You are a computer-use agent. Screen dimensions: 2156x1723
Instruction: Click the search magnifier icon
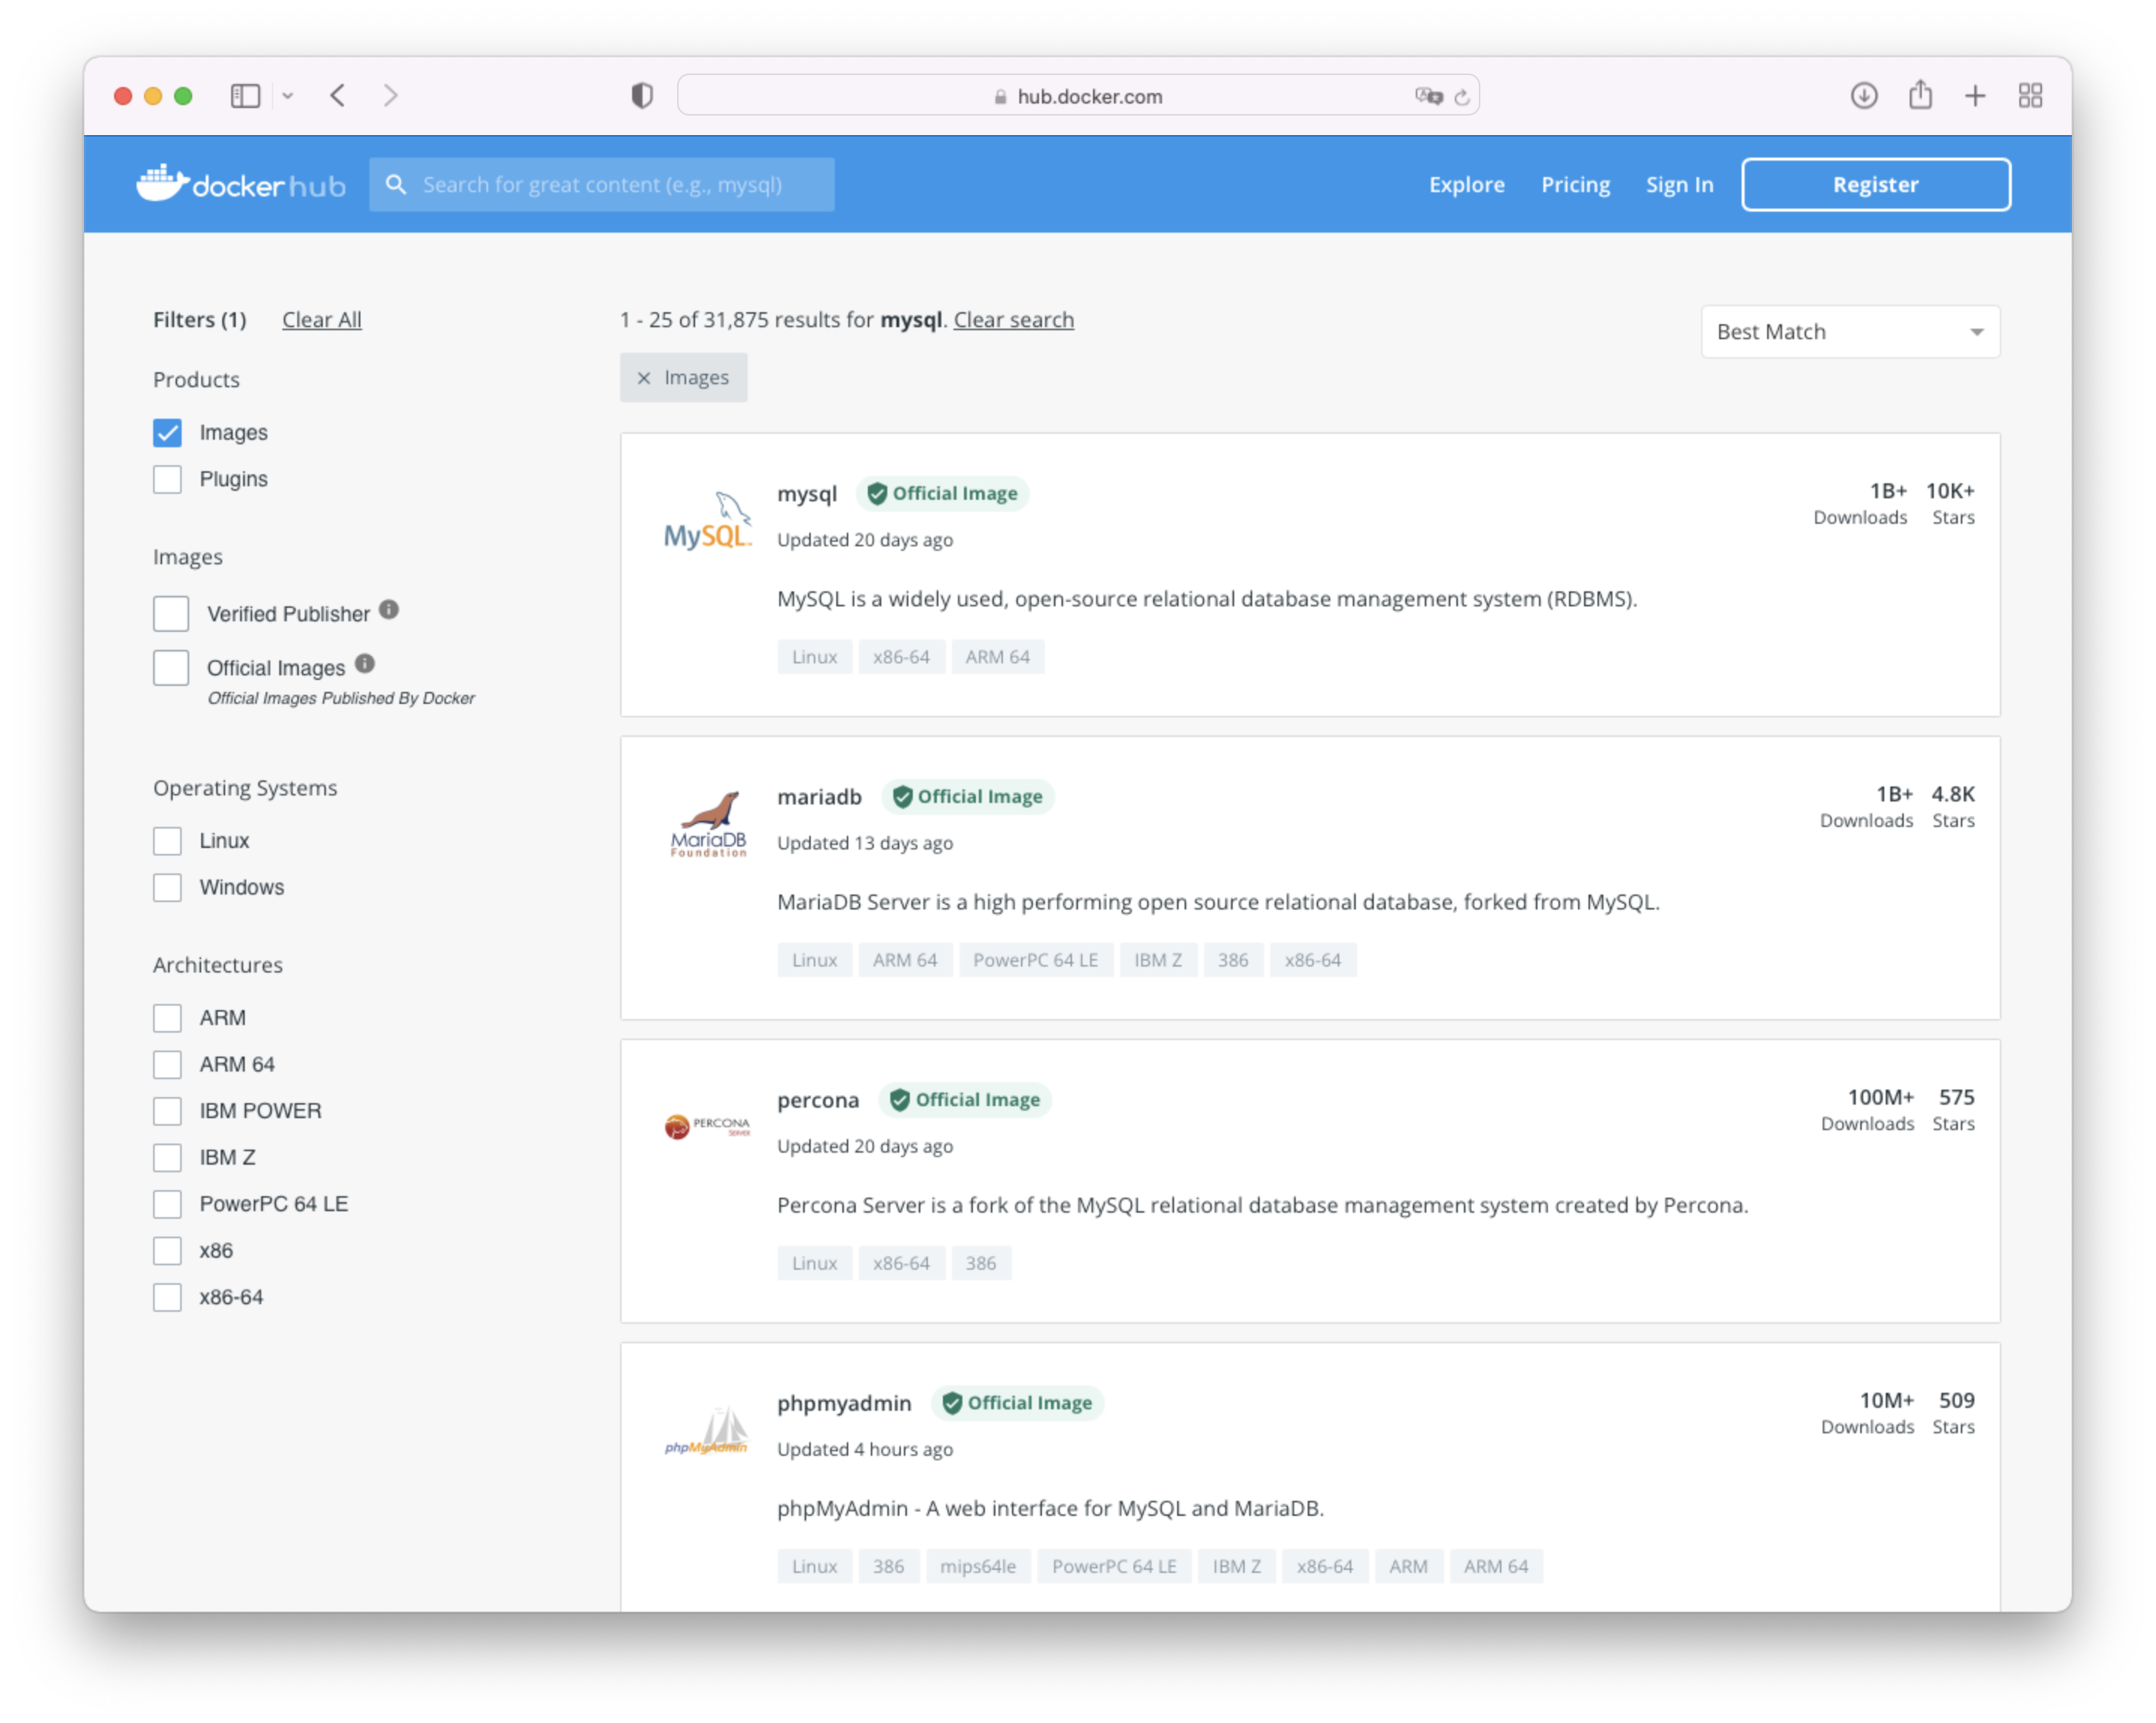[396, 185]
